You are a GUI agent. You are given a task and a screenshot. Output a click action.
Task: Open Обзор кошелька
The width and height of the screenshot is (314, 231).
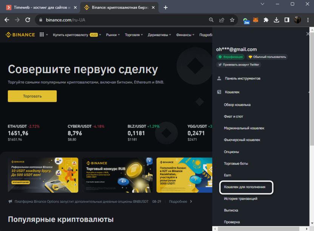tap(237, 105)
